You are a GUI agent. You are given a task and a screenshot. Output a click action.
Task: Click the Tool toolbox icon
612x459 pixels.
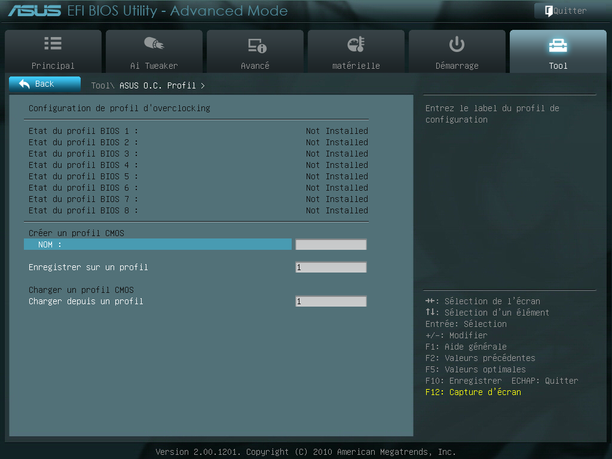(558, 45)
